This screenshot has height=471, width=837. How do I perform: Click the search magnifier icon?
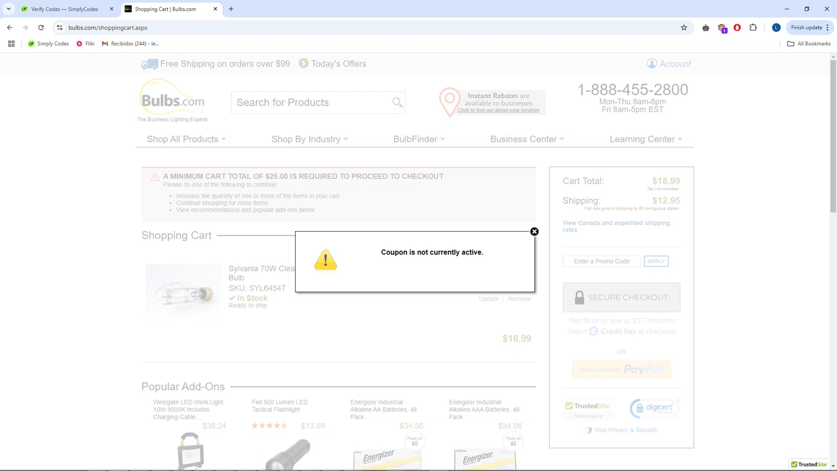coord(397,103)
